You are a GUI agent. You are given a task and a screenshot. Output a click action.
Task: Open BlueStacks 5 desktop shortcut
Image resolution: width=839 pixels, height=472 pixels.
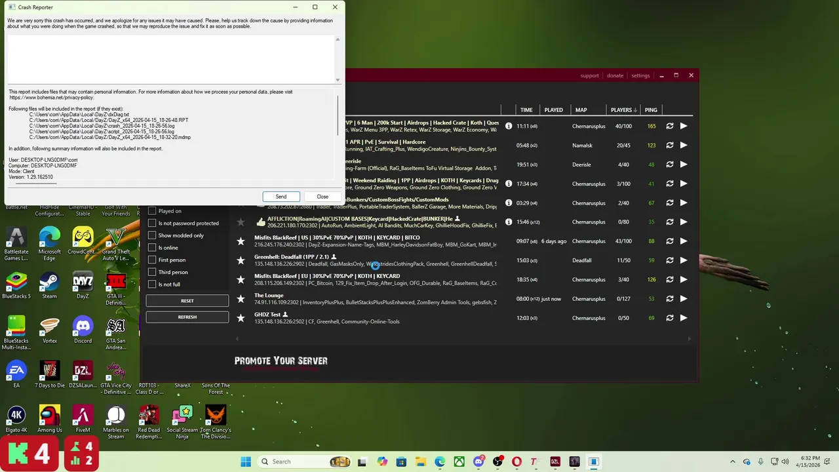(16, 285)
